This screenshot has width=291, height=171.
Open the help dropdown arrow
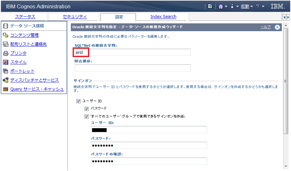click(263, 6)
